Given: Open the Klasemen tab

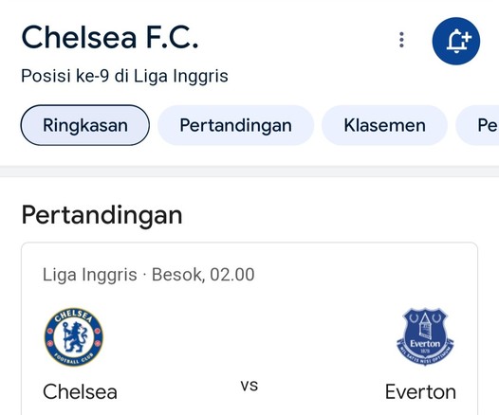Looking at the screenshot, I should tap(385, 125).
